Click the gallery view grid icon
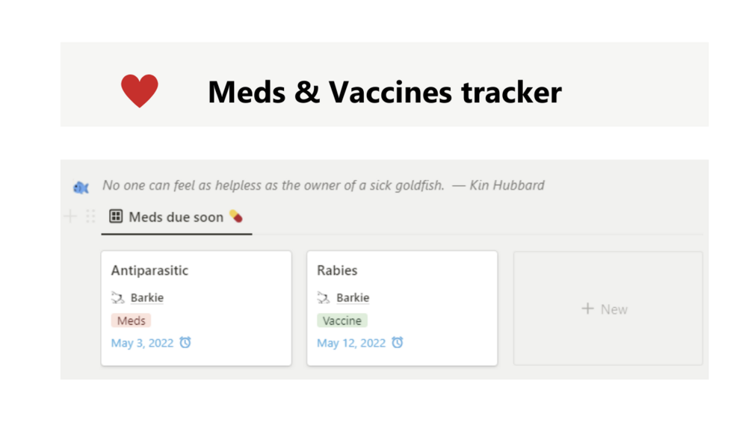 pos(116,217)
